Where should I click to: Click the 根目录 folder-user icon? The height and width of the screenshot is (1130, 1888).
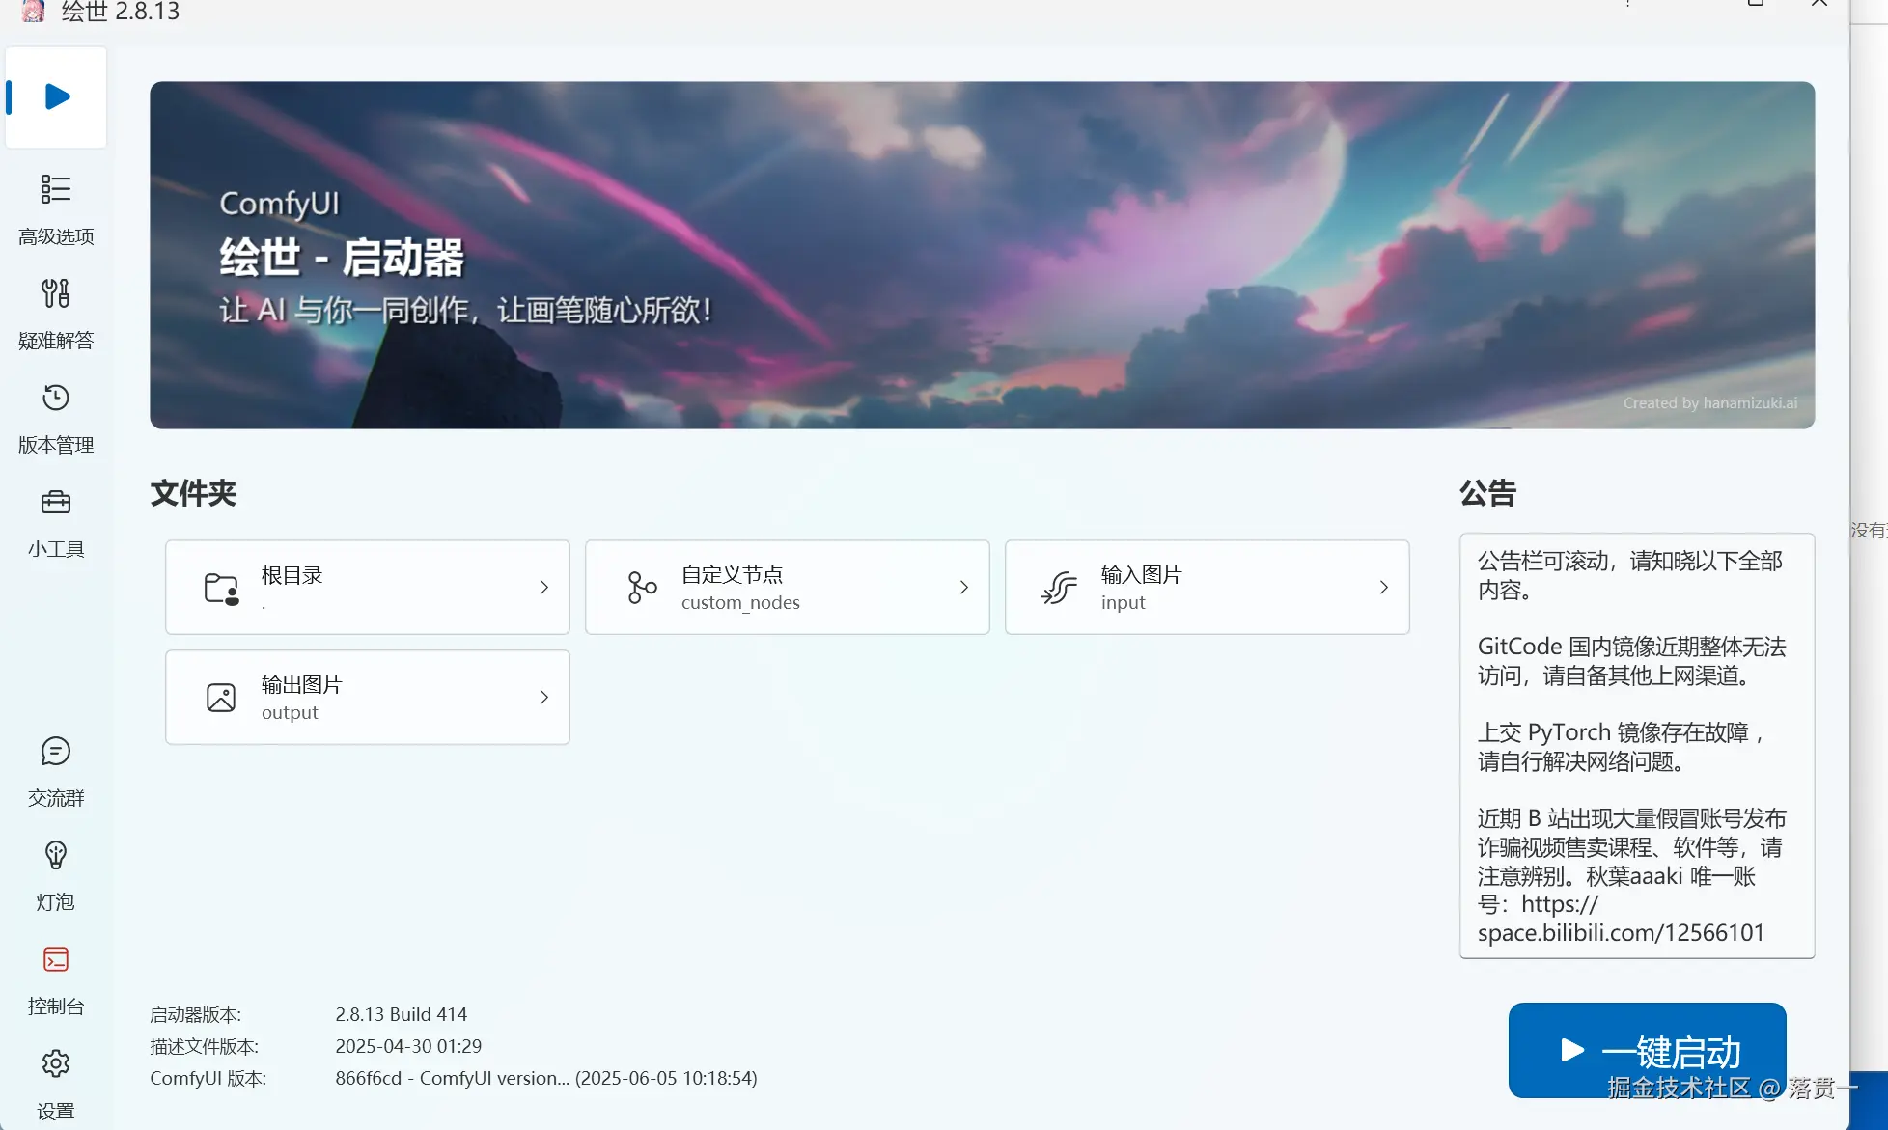221,587
